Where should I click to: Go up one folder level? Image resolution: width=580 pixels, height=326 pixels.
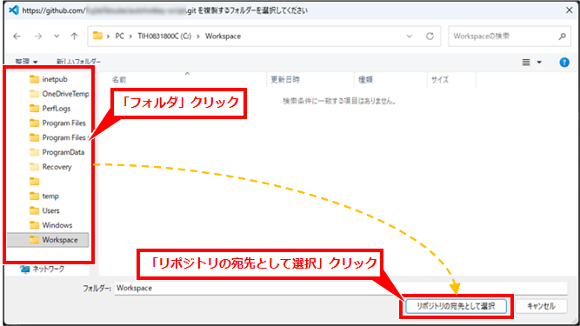(x=75, y=37)
